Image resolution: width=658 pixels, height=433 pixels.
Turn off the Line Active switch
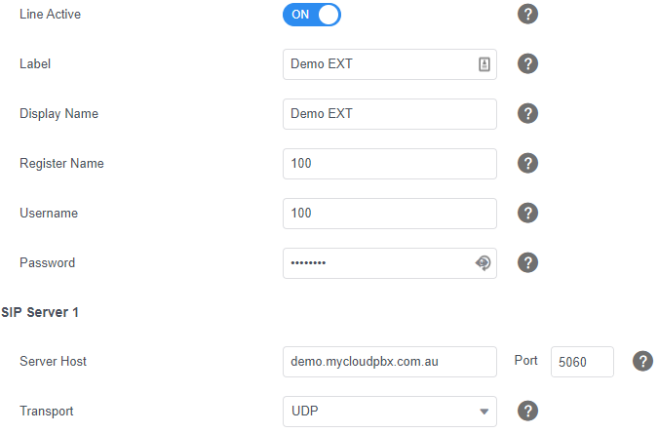(311, 15)
